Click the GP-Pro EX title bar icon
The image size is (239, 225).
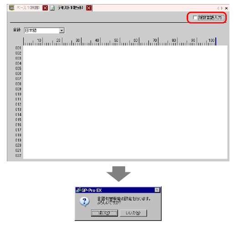(78, 190)
